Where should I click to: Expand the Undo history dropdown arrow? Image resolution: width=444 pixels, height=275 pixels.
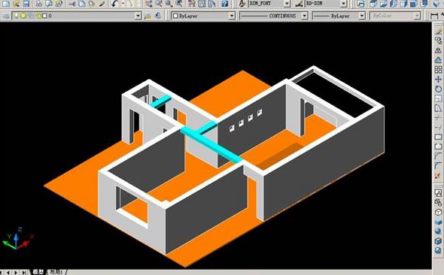[x=123, y=4]
